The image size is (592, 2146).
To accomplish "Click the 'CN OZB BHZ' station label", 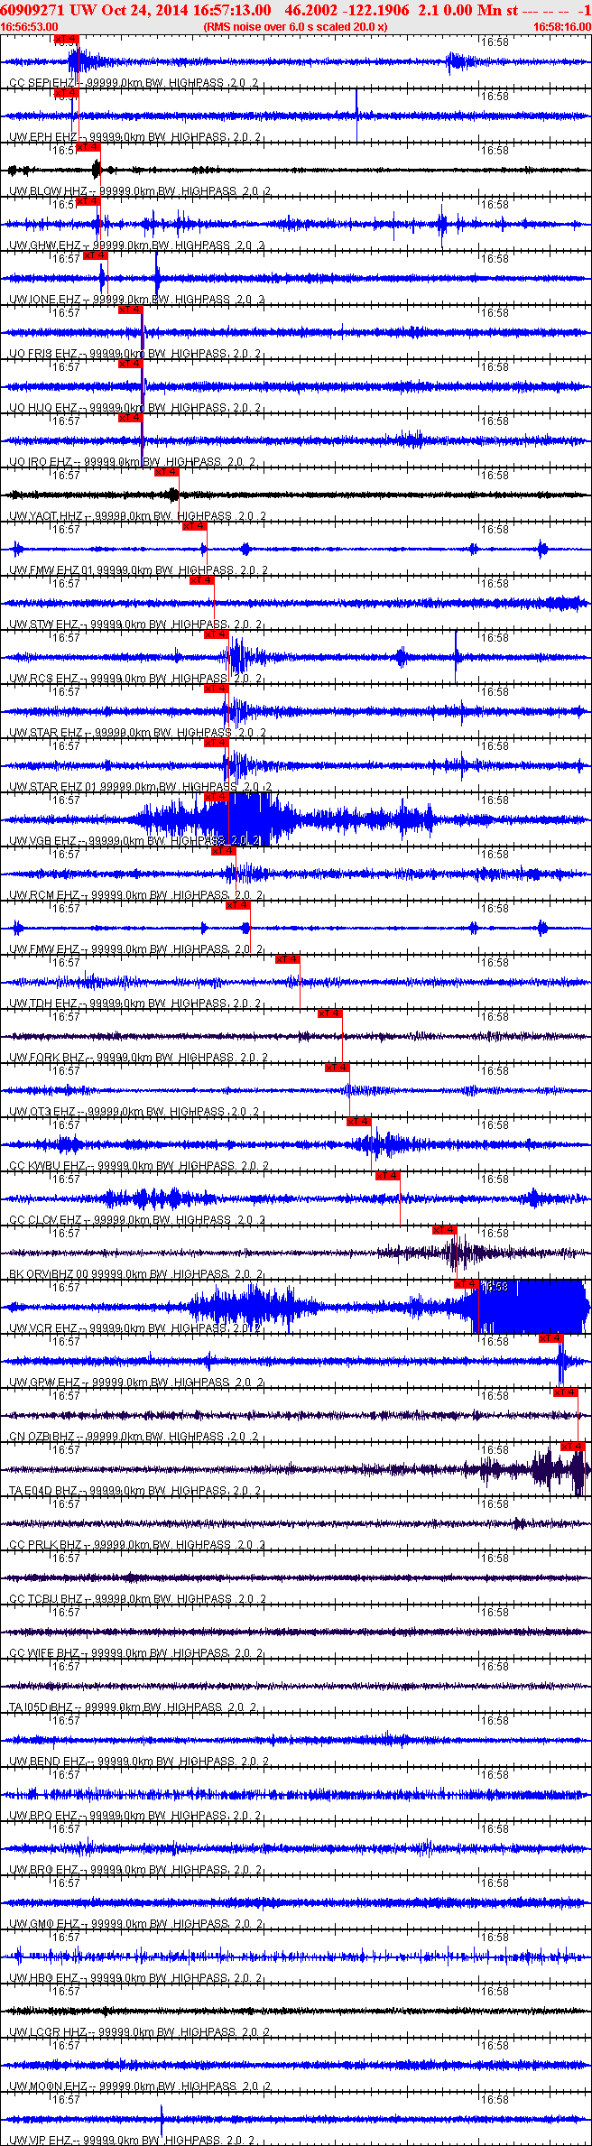I will pos(42,1437).
